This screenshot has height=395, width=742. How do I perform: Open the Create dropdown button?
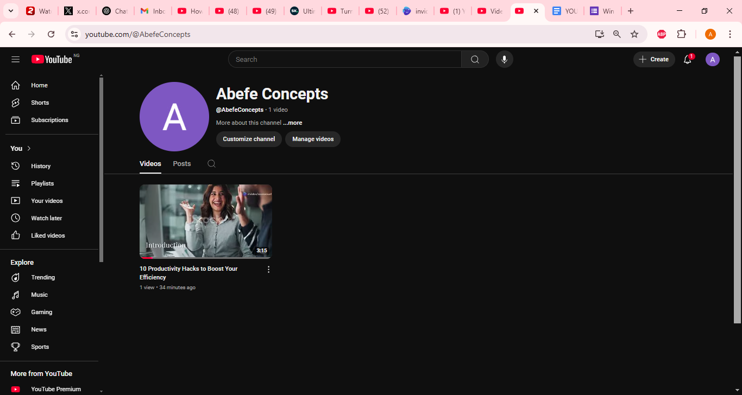click(x=654, y=59)
